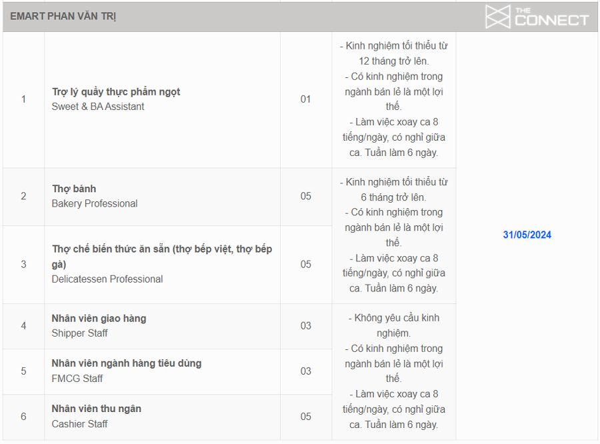Screen dimensions: 600x444
Task: Click the 31/05/2024 deadline date
Action: pos(527,235)
